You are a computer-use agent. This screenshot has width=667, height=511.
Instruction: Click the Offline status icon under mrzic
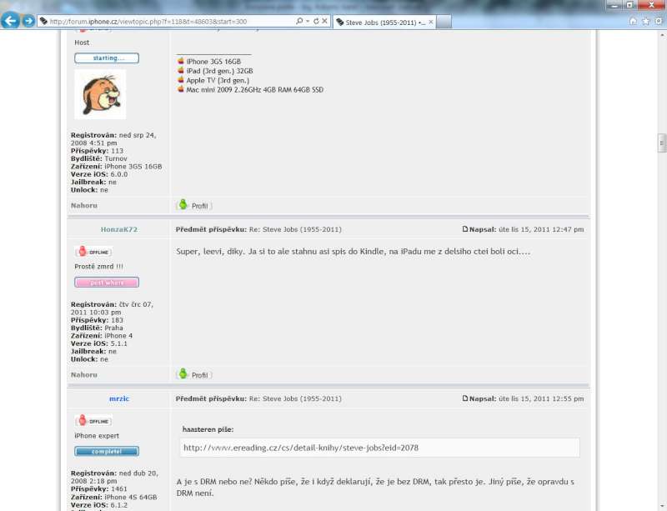[93, 421]
